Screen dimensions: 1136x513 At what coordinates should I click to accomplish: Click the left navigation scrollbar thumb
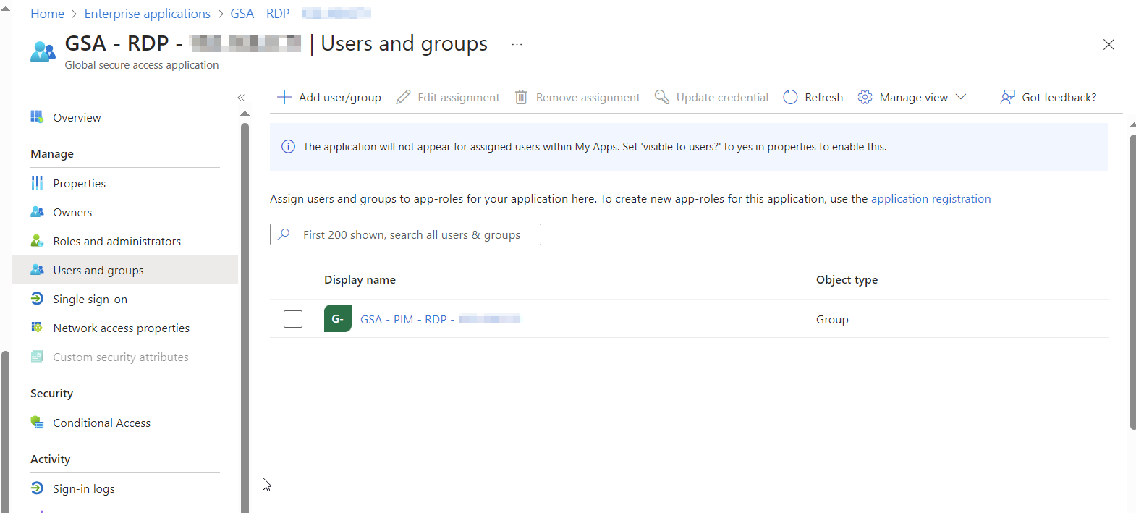point(245,318)
